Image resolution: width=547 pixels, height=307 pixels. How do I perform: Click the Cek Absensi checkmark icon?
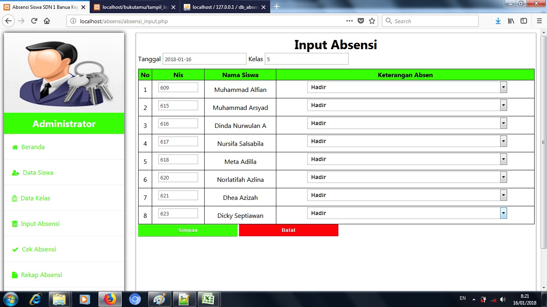pyautogui.click(x=16, y=249)
